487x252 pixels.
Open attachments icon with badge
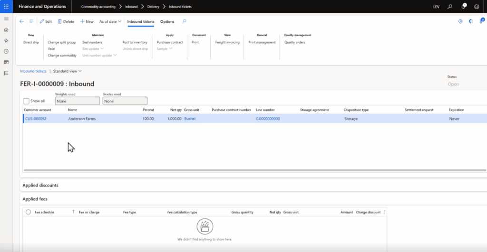(x=482, y=21)
